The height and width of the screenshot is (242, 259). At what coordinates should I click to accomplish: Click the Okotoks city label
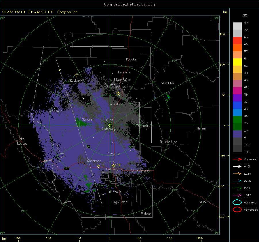(x=115, y=192)
